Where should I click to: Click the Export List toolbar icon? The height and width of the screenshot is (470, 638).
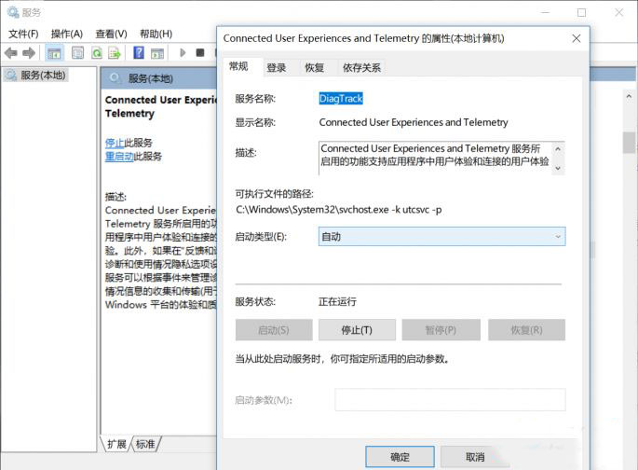[x=115, y=53]
